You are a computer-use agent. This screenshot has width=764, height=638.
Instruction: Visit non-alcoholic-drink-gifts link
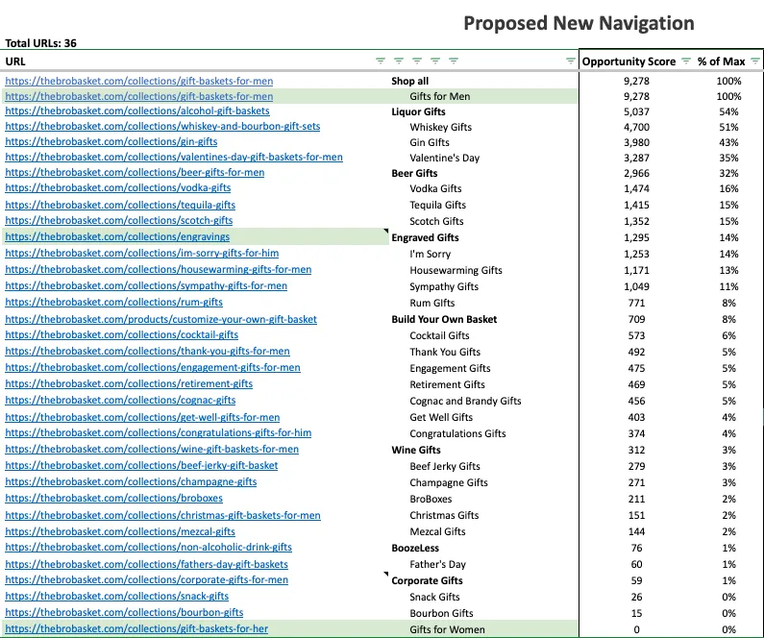tap(149, 548)
